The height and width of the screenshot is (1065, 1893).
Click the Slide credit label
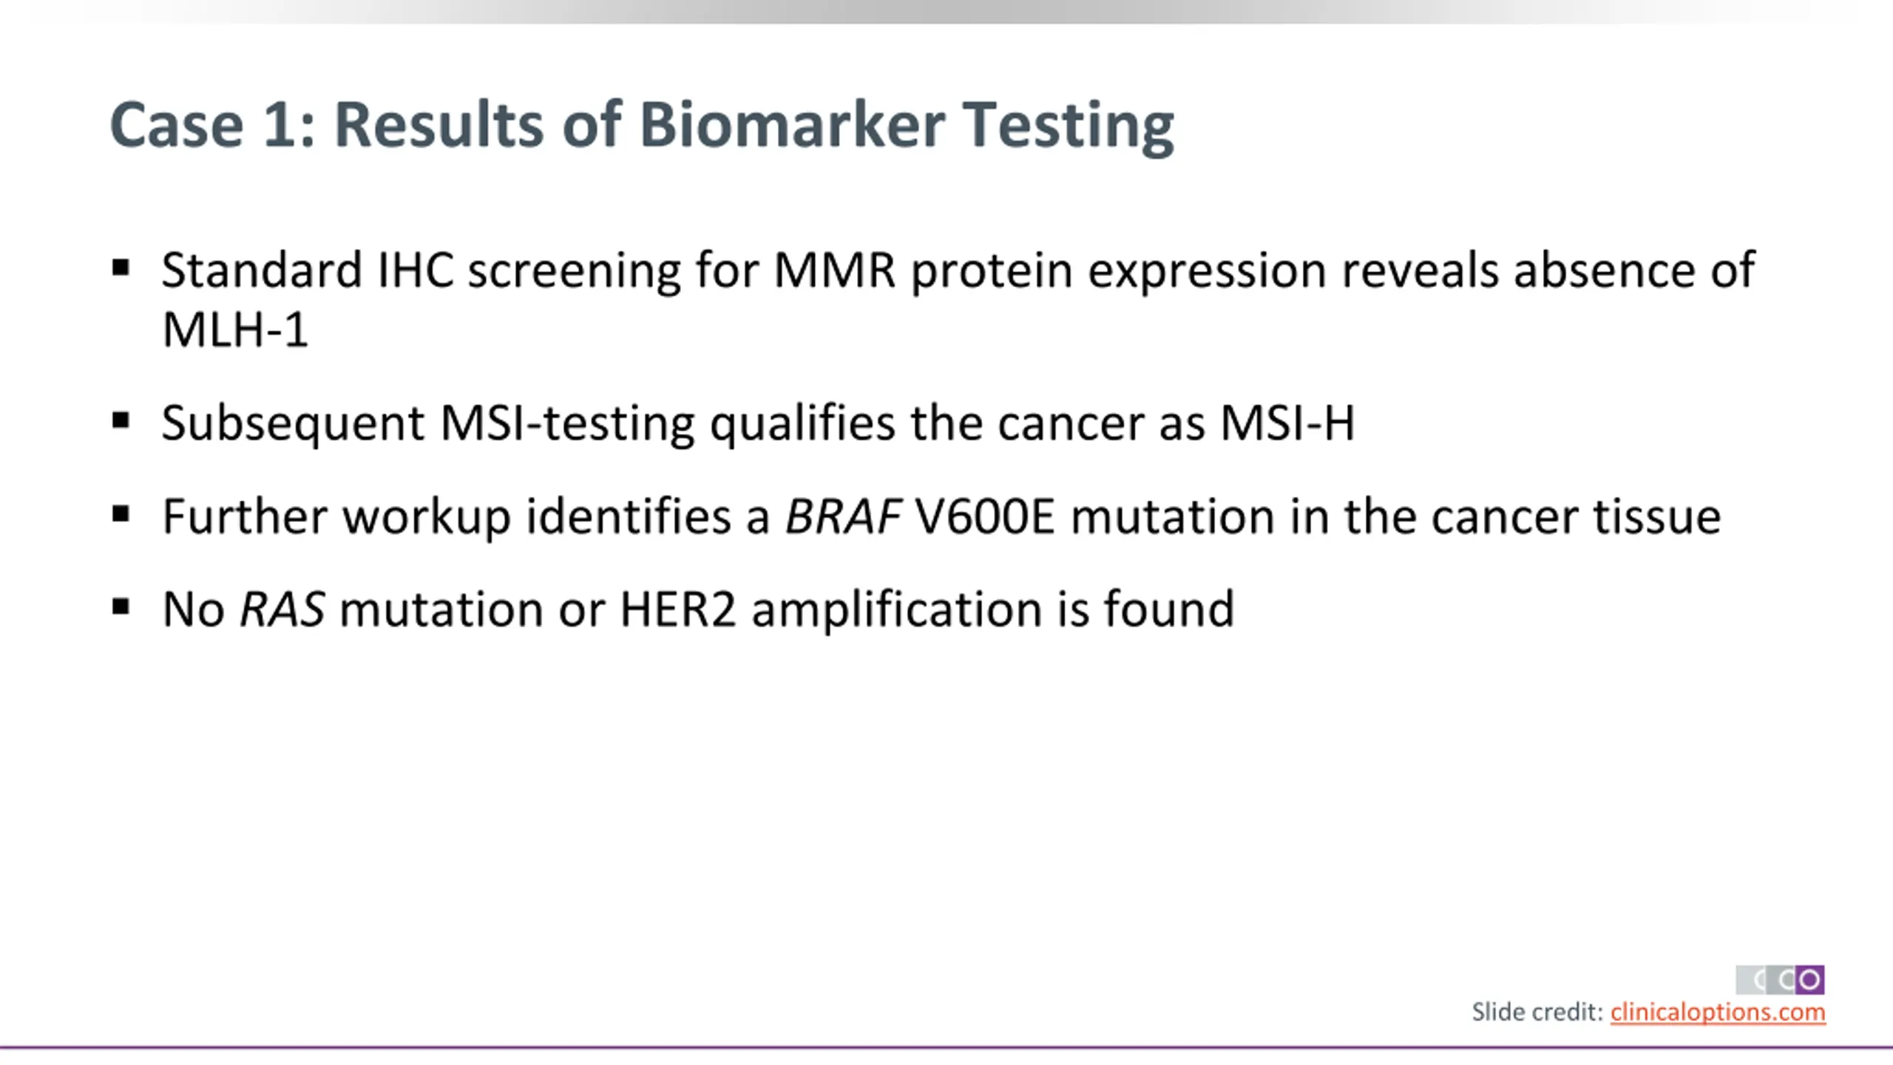click(x=1537, y=1012)
